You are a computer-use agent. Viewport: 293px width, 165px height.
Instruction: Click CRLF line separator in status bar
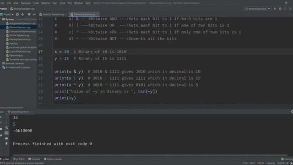pos(252,163)
